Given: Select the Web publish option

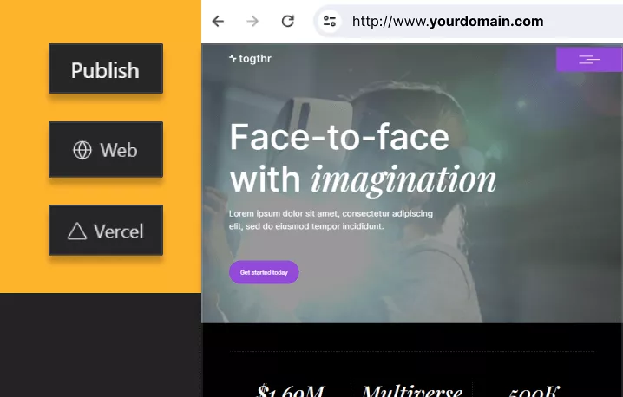Looking at the screenshot, I should click(x=106, y=149).
